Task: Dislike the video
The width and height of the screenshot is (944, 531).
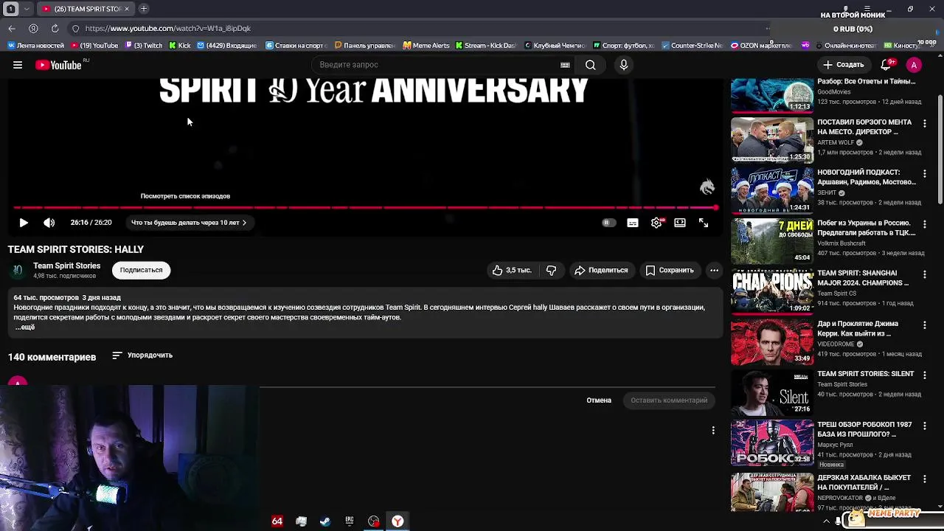Action: 551,271
